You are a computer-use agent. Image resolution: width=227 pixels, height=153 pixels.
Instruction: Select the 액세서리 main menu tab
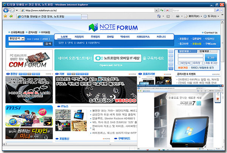125,37
